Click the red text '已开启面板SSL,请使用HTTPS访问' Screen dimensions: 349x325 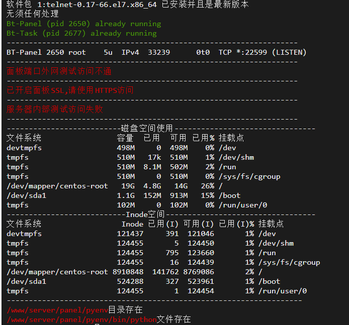point(70,90)
